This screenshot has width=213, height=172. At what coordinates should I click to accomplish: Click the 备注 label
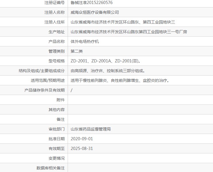click(60, 120)
